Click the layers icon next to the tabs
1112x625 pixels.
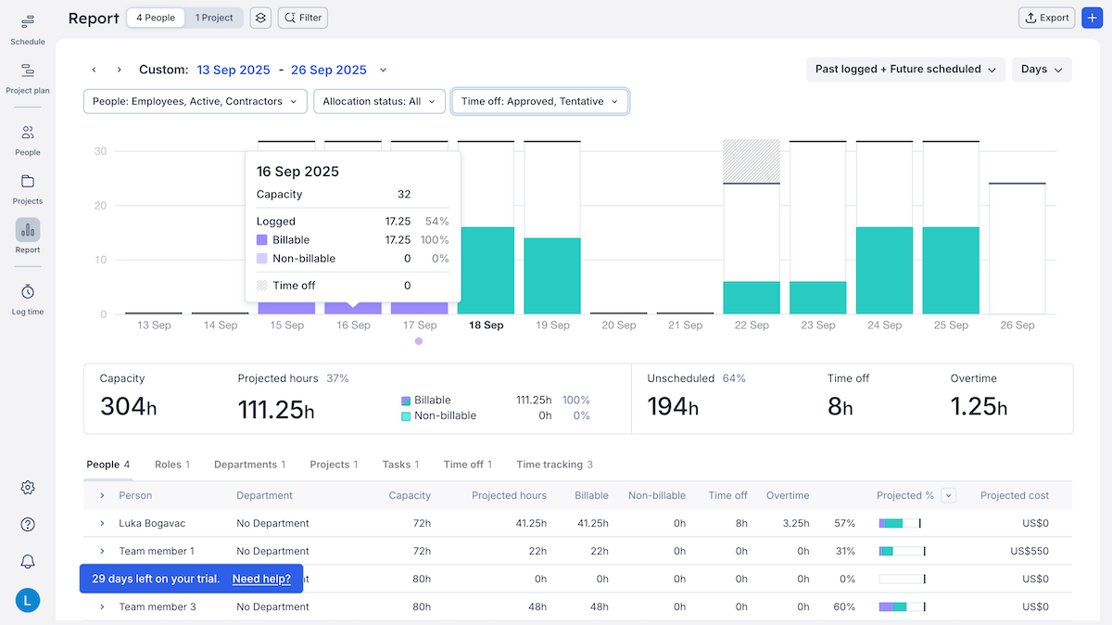click(260, 17)
